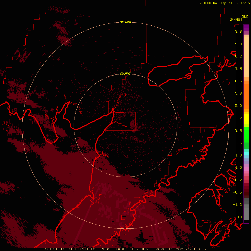This screenshot has height=251, width=251.
Task: Click the 1.0 color scale value
Action: (x=238, y=168)
